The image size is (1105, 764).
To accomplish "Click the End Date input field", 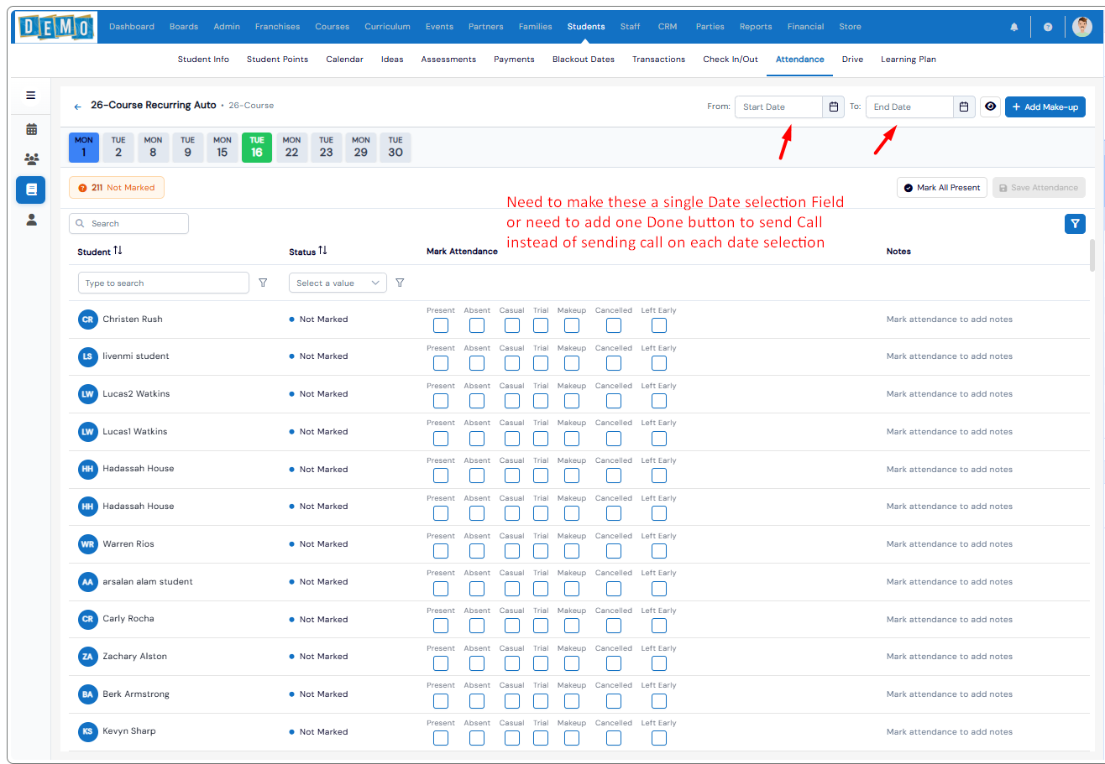I will point(910,107).
